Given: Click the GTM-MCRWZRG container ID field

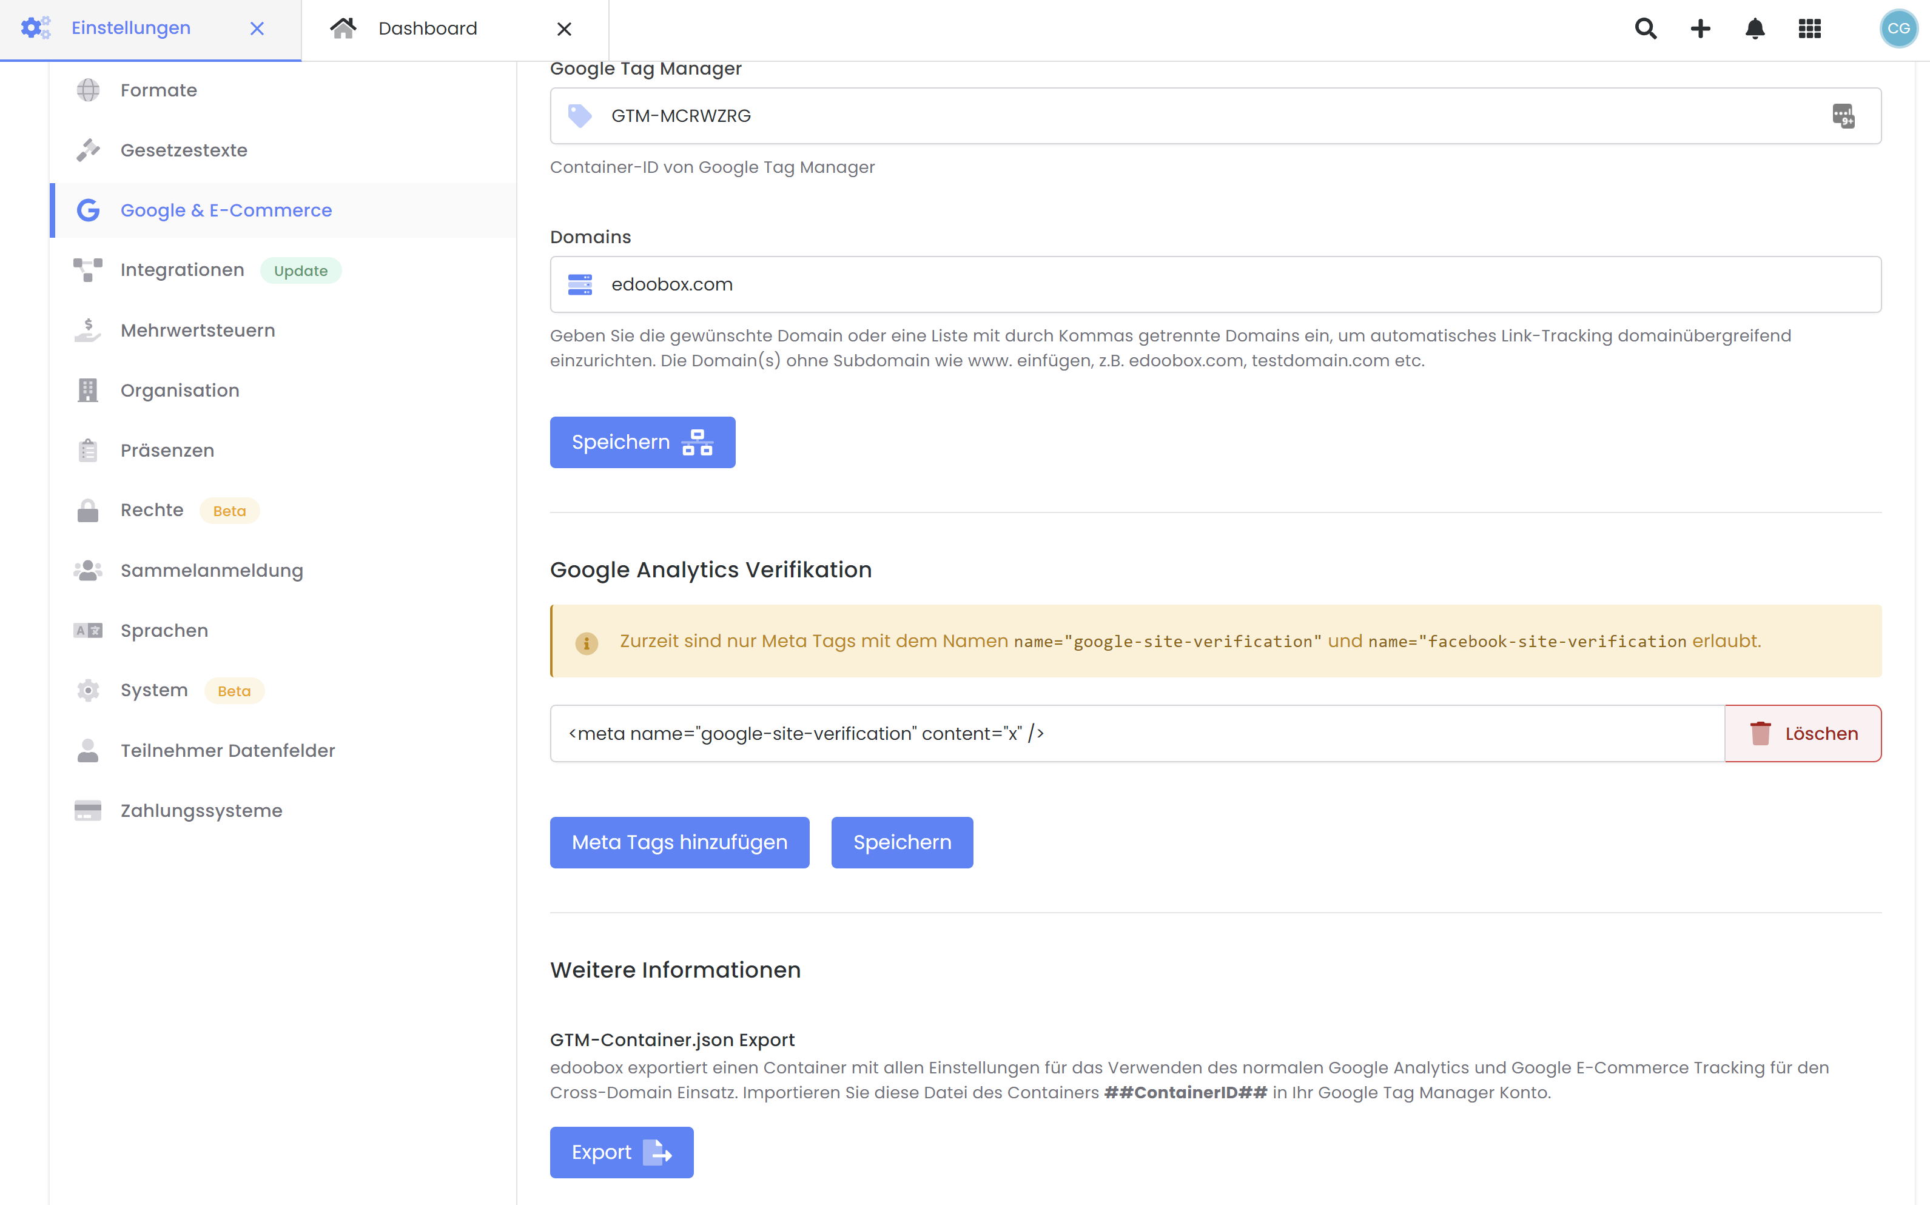Looking at the screenshot, I should [957, 116].
